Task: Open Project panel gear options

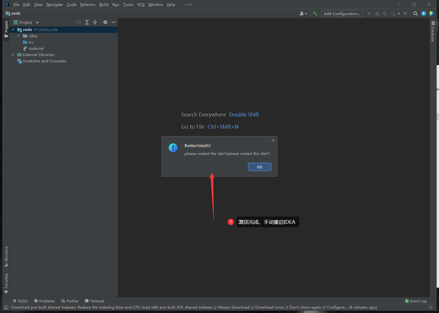Action: tap(105, 22)
